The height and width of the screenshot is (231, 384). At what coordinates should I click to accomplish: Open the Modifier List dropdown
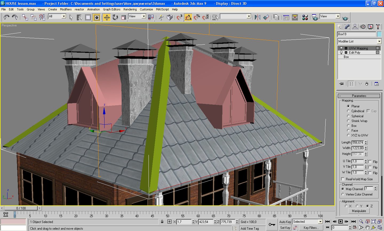(x=379, y=41)
